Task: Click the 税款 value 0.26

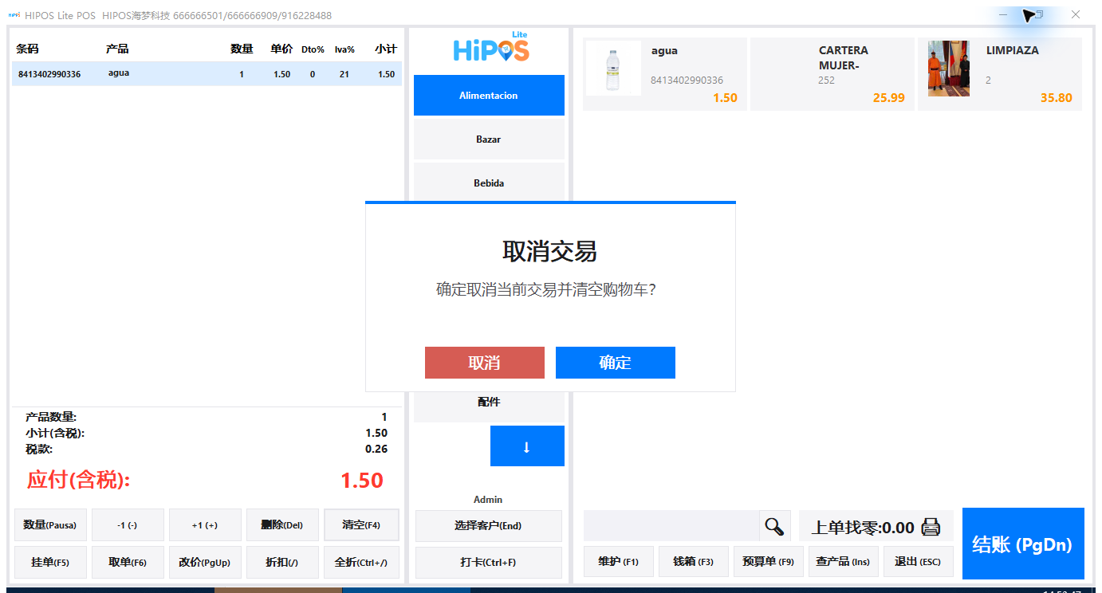Action: [x=376, y=449]
